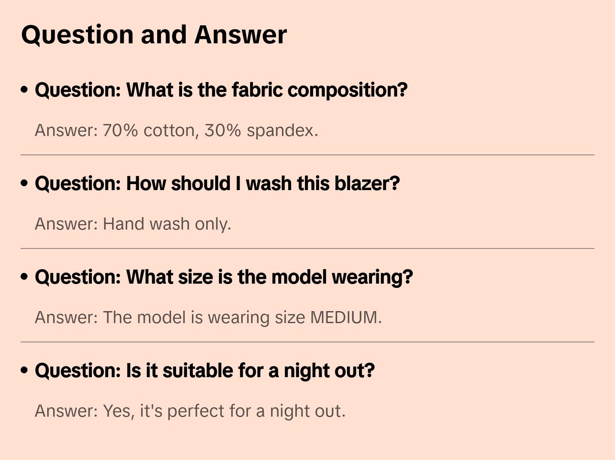
Task: Click the "Question and Answer" heading
Action: point(154,34)
